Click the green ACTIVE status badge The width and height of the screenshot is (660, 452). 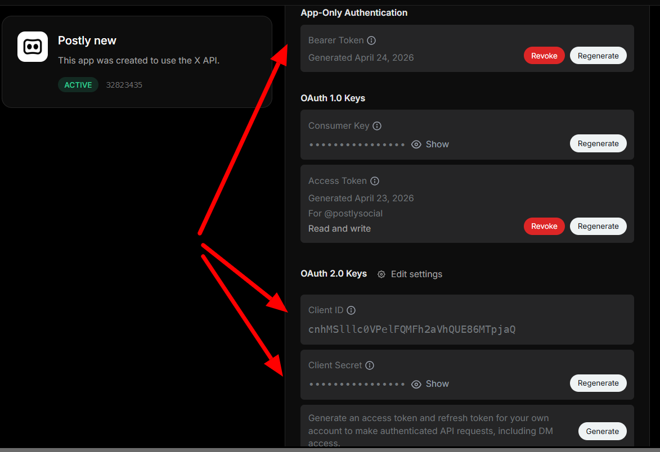coord(78,84)
